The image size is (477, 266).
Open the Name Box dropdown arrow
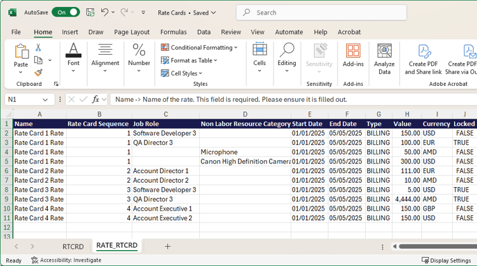(x=45, y=100)
